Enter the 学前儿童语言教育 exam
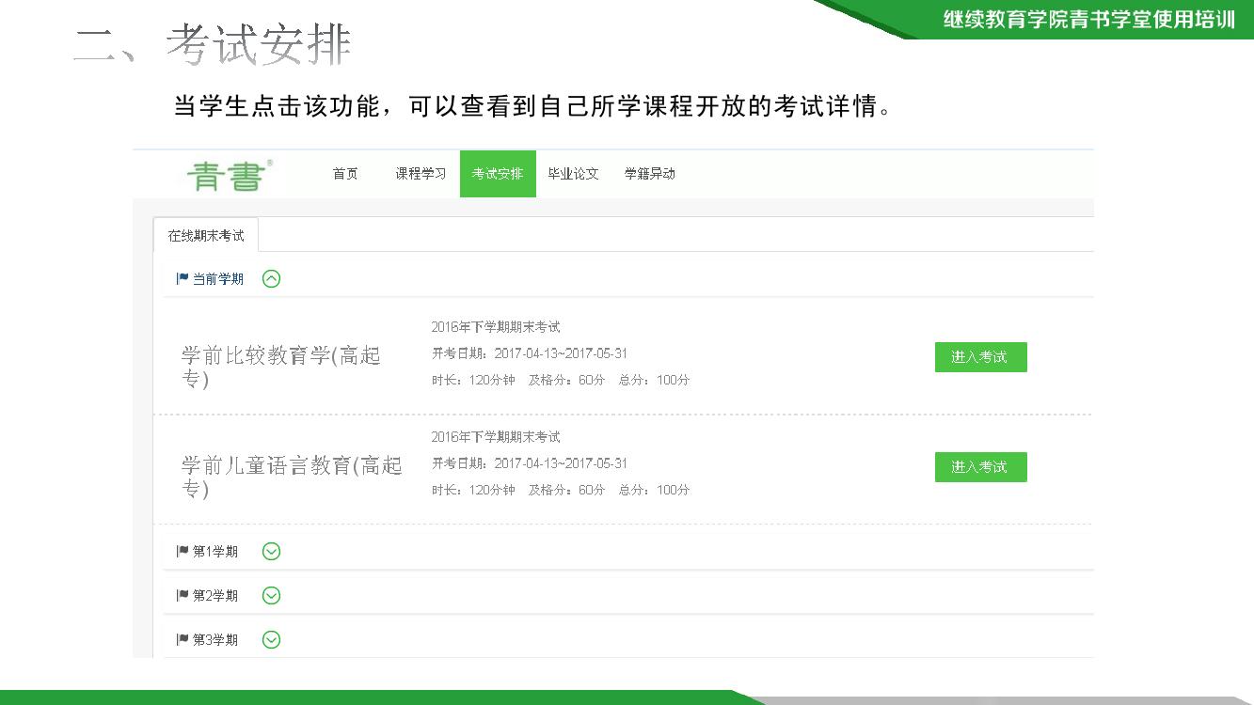1254x705 pixels. [x=980, y=467]
